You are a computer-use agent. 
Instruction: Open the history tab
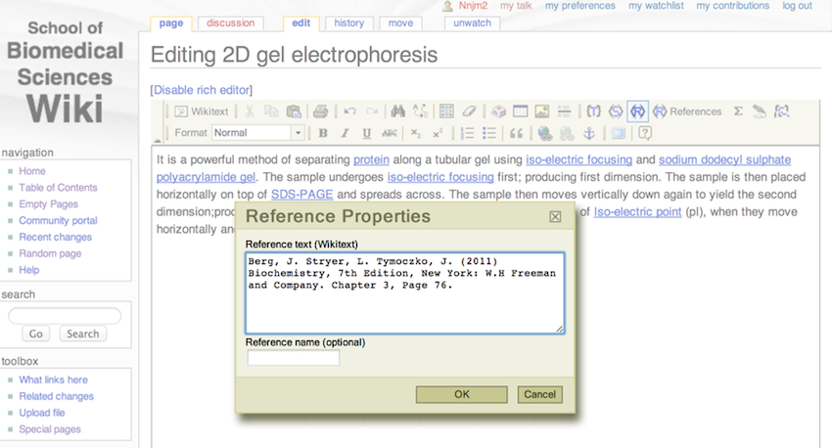(348, 22)
